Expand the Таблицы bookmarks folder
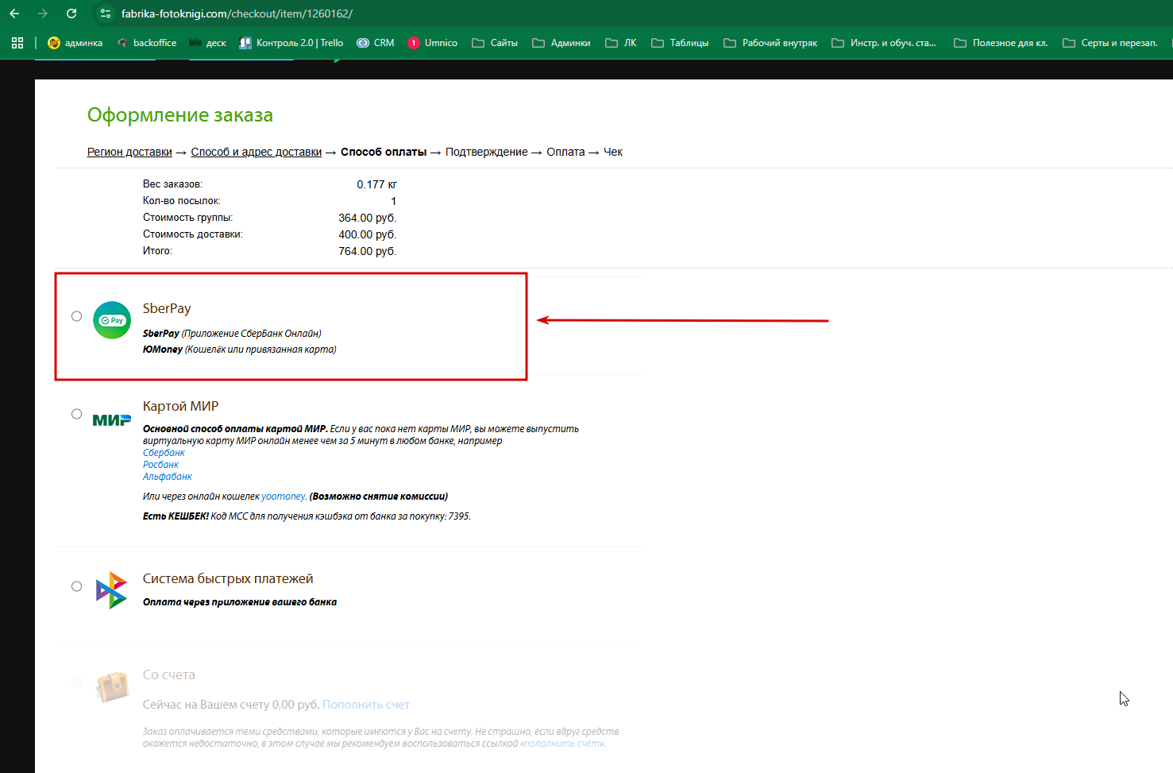The height and width of the screenshot is (773, 1173). point(680,43)
